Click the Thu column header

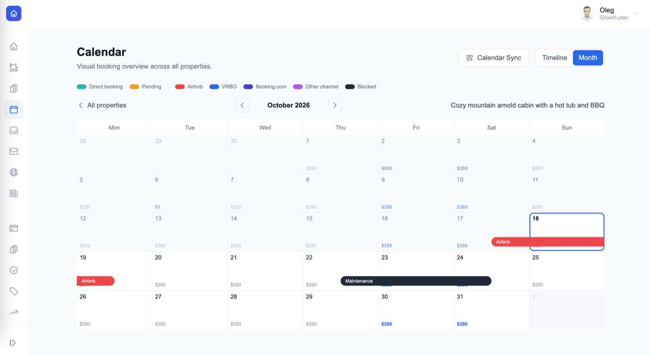click(x=341, y=128)
